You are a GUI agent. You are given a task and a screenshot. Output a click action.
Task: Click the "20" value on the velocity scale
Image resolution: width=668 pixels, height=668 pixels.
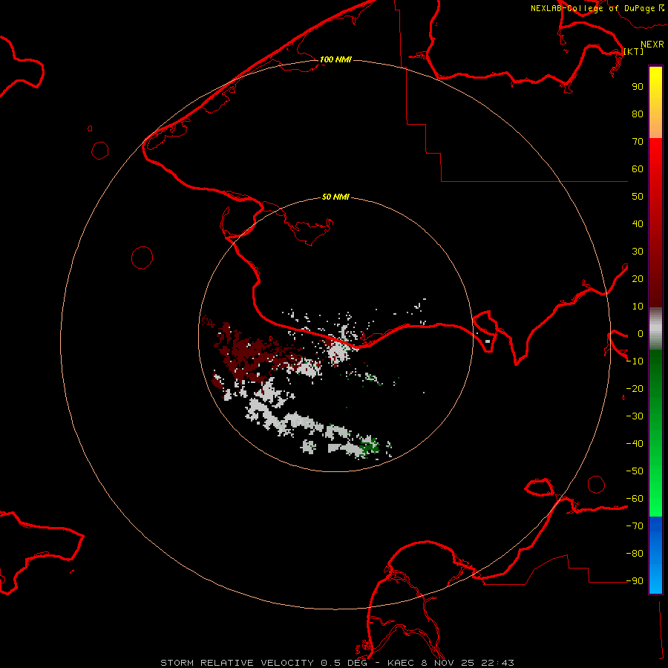(x=638, y=278)
